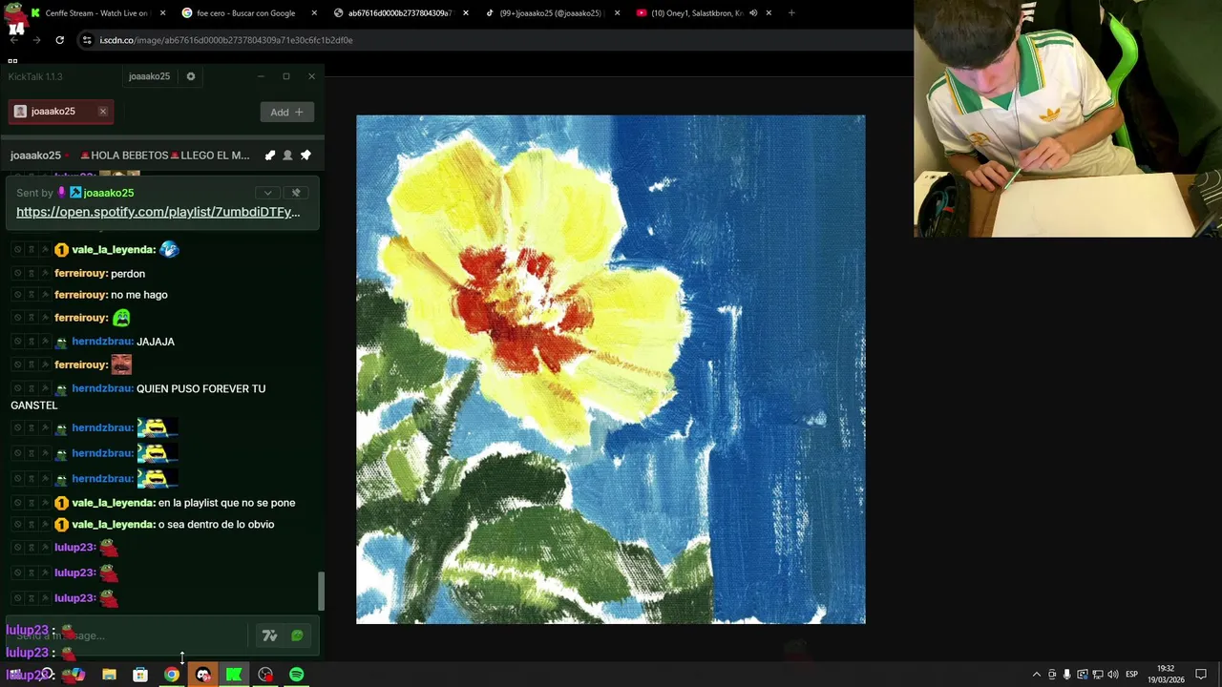
Task: Open network tray icon
Action: click(1098, 675)
